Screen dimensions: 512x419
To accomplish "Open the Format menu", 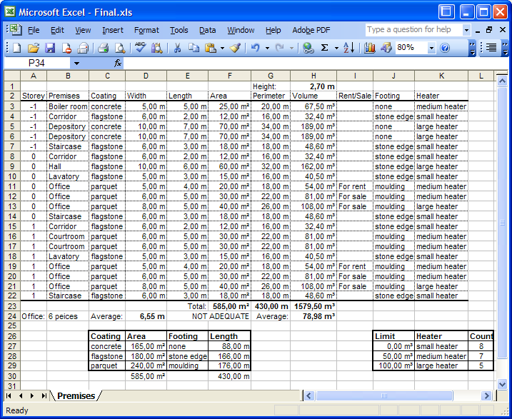I will pyautogui.click(x=146, y=31).
